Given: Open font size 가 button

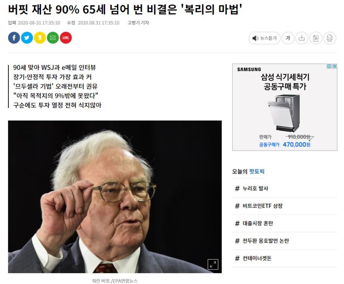Looking at the screenshot, I should 288,38.
